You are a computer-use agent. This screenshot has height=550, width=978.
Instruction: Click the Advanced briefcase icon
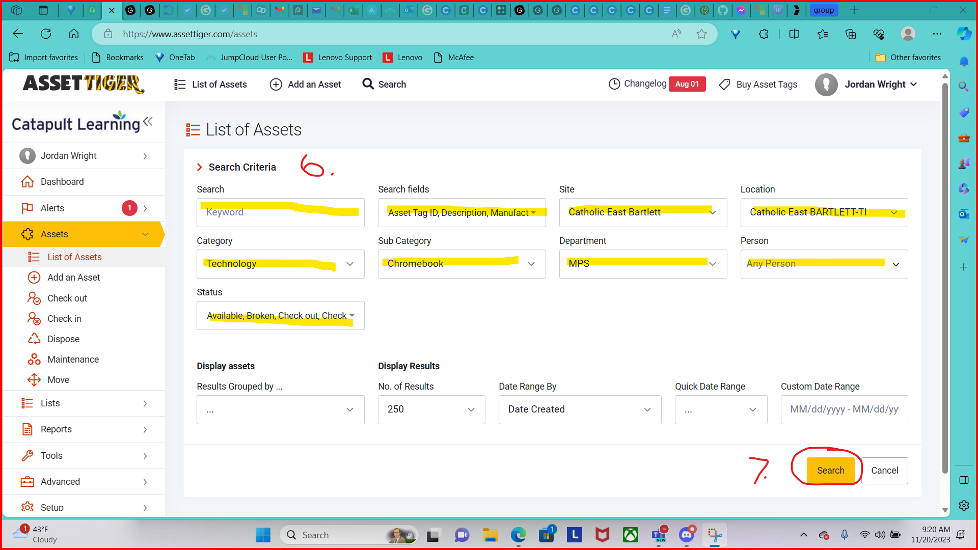tap(28, 482)
